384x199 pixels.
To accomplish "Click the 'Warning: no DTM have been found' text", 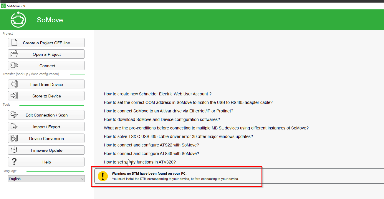I will point(149,173).
